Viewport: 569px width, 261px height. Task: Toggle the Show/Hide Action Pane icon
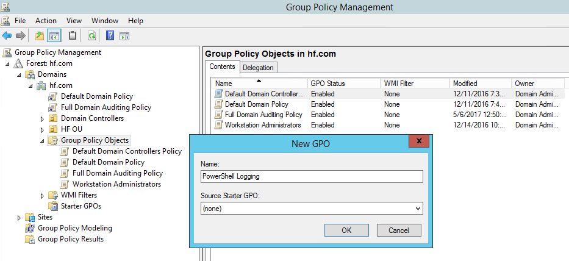click(124, 35)
